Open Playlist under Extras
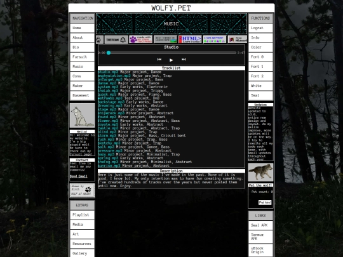 82,215
